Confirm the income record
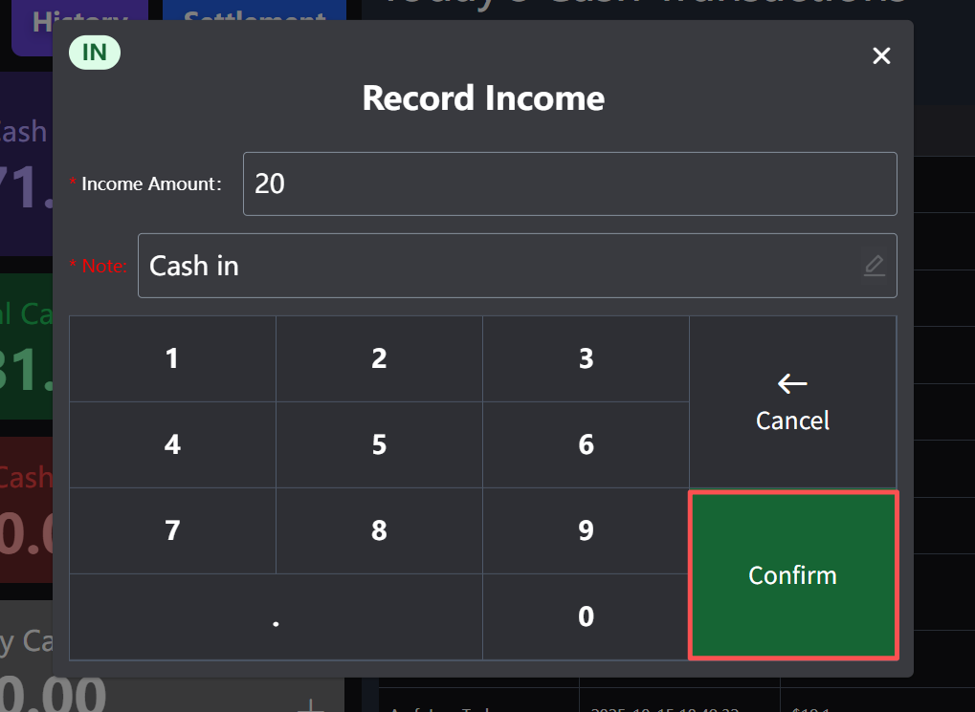The image size is (975, 712). tap(792, 574)
